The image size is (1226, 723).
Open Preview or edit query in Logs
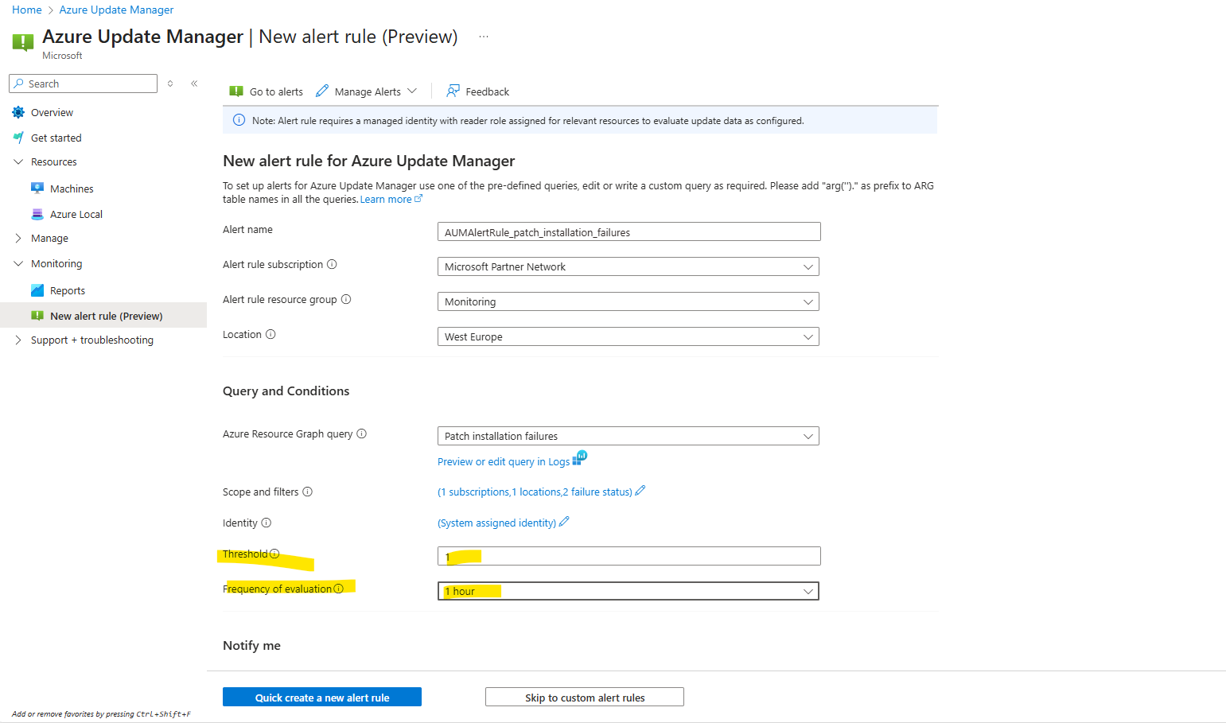tap(504, 461)
